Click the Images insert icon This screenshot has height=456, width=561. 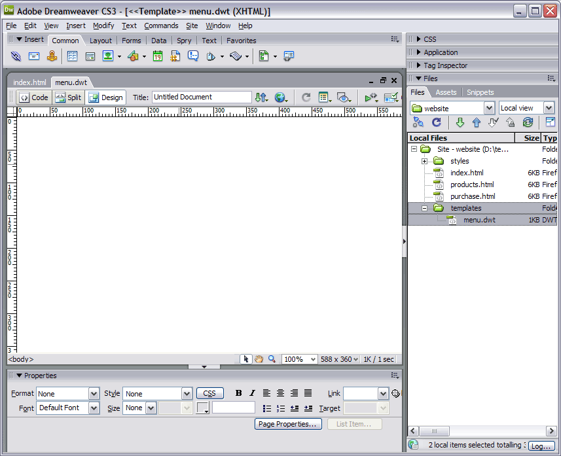coord(108,56)
